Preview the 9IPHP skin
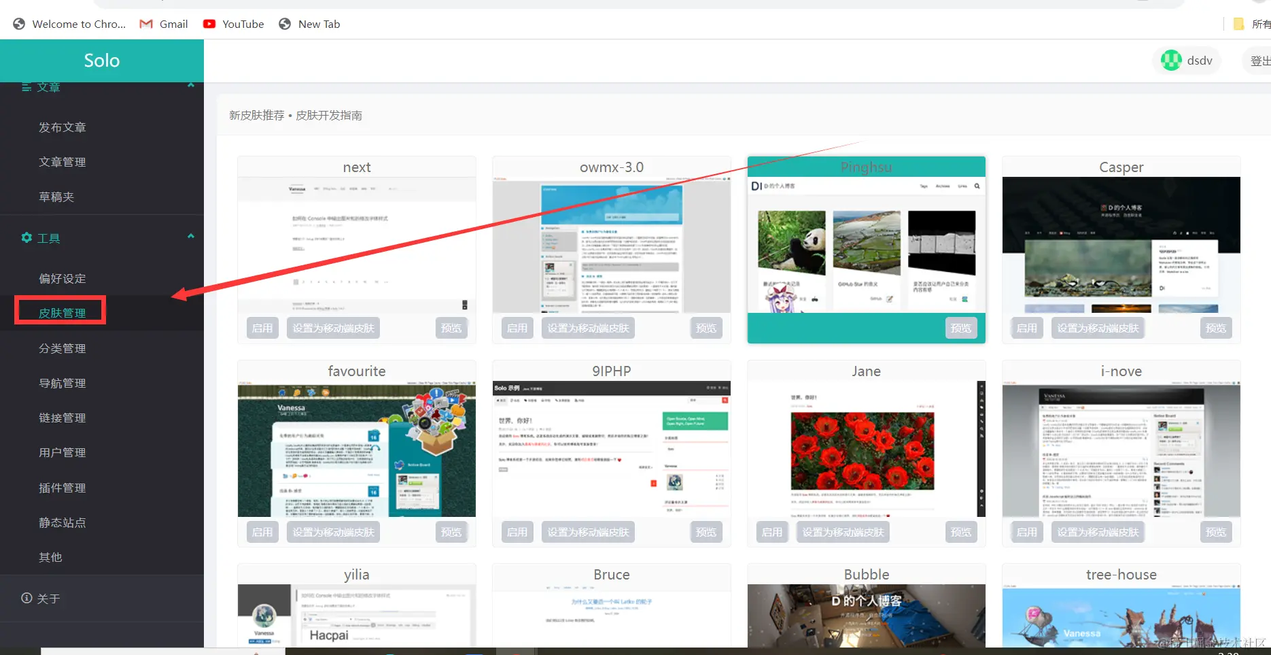1271x655 pixels. tap(706, 532)
